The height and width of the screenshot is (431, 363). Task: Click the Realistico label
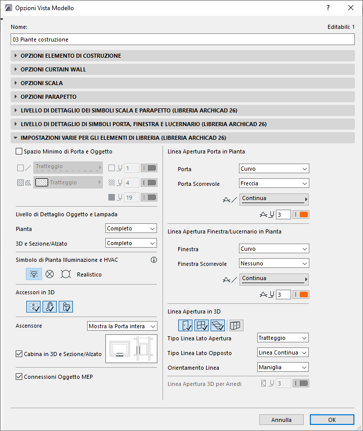pos(89,275)
